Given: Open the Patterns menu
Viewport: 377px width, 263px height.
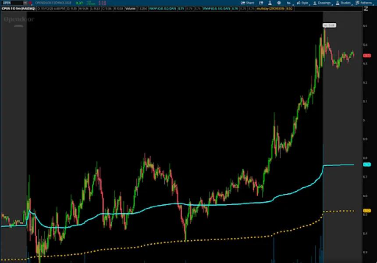Looking at the screenshot, I should (363, 3).
